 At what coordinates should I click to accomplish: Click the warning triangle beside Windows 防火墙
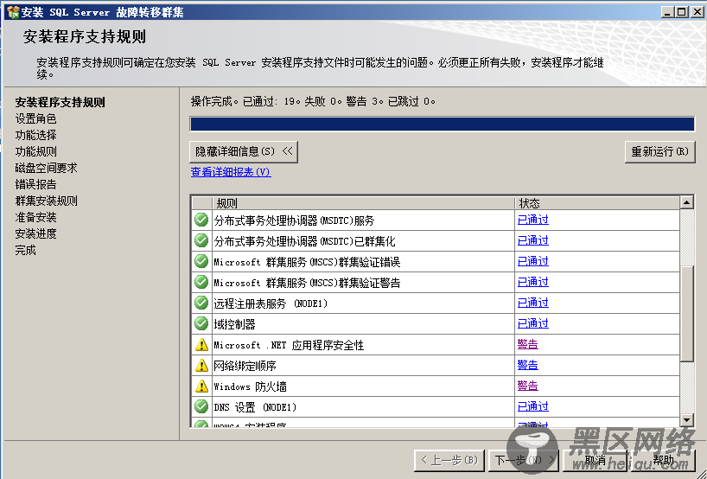click(x=201, y=386)
